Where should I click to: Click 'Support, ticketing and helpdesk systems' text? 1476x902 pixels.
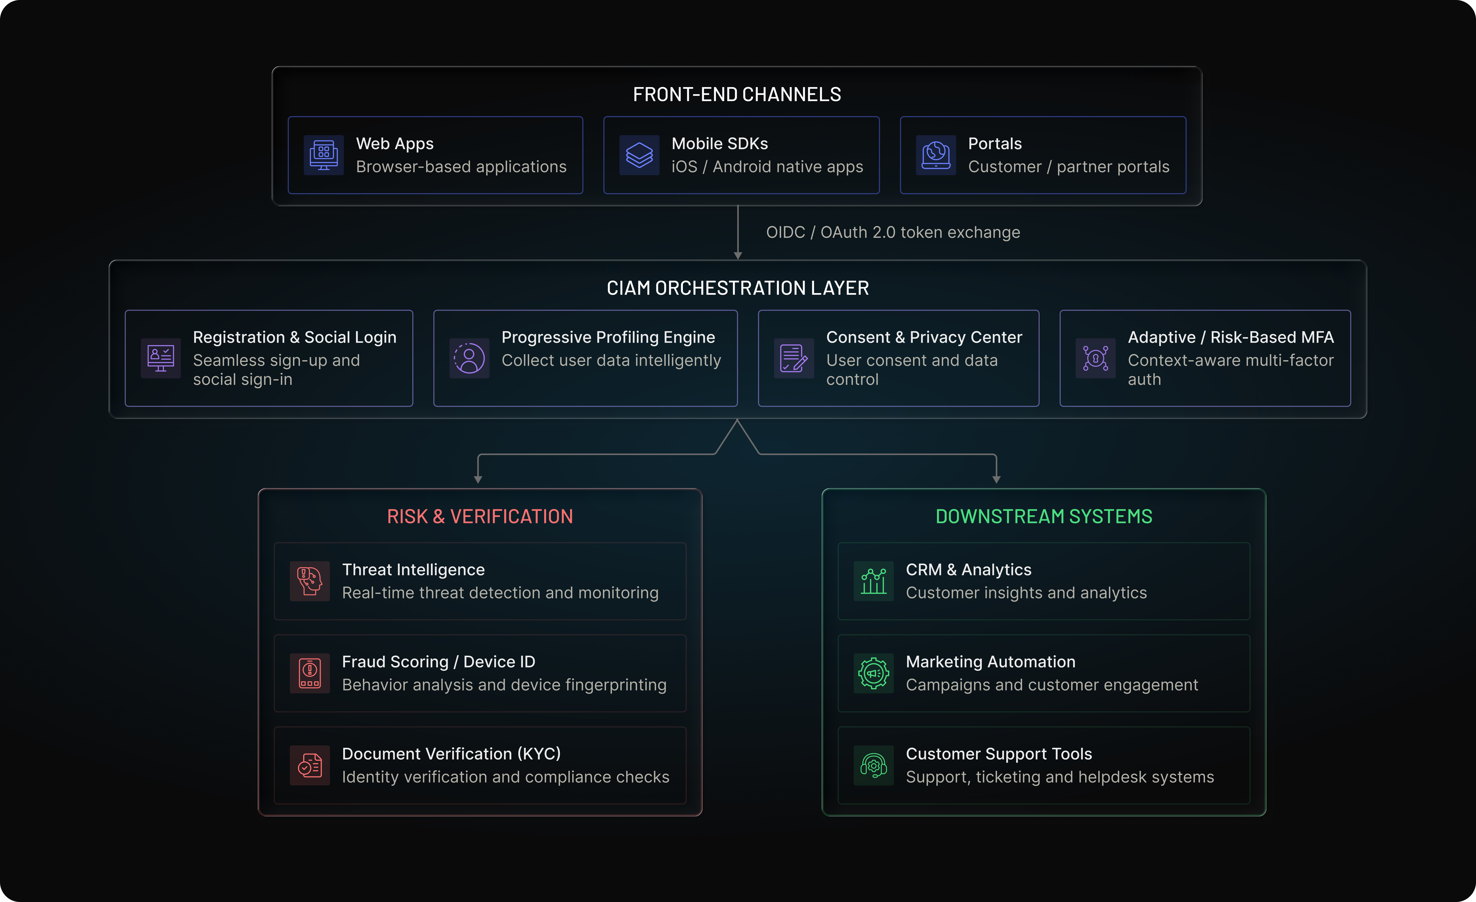(1060, 778)
